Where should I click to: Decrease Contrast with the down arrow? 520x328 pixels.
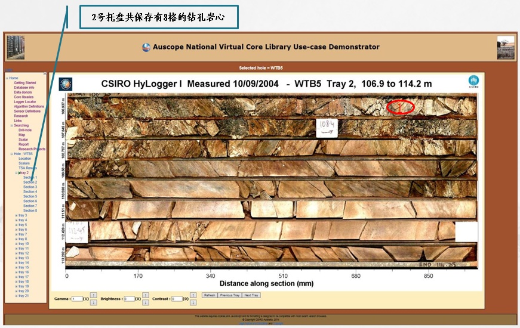tap(193, 302)
